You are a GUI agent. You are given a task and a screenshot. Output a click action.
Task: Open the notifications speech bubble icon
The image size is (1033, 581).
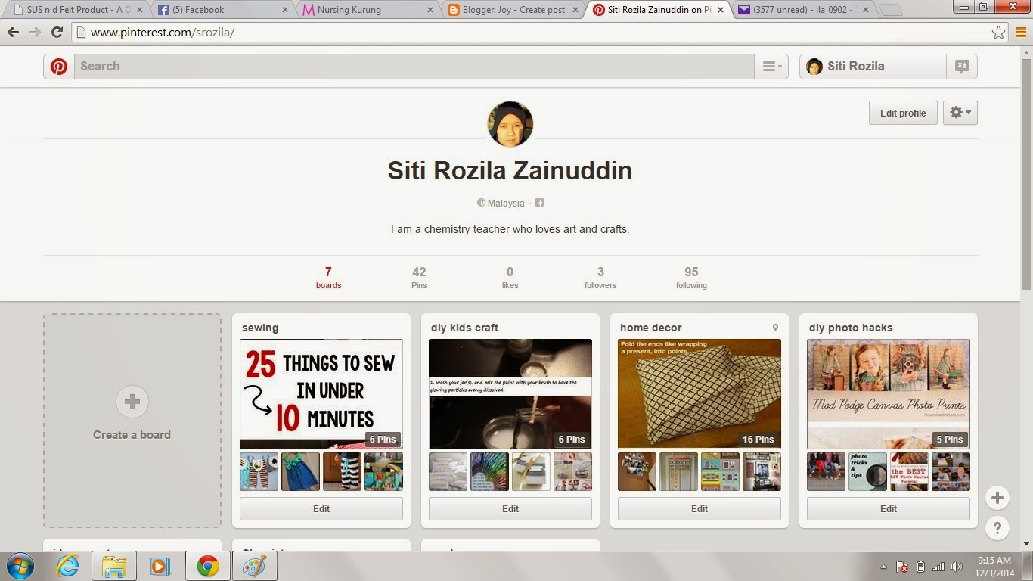tap(962, 67)
